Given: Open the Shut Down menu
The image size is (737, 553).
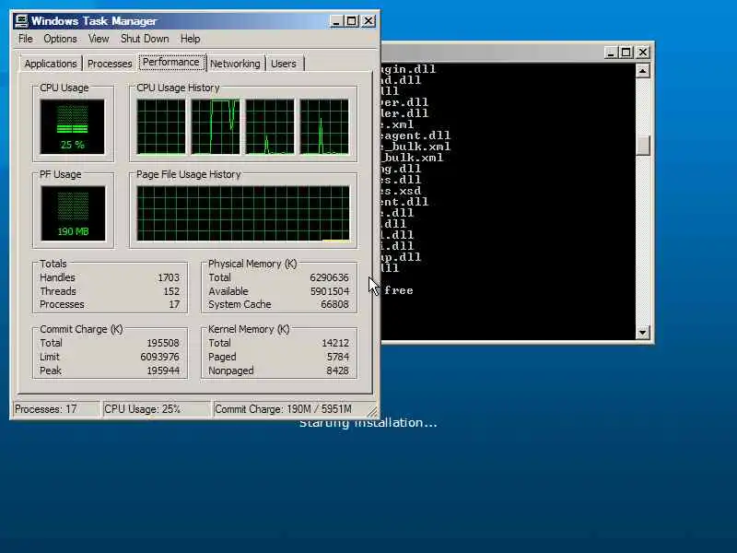Looking at the screenshot, I should pos(145,39).
